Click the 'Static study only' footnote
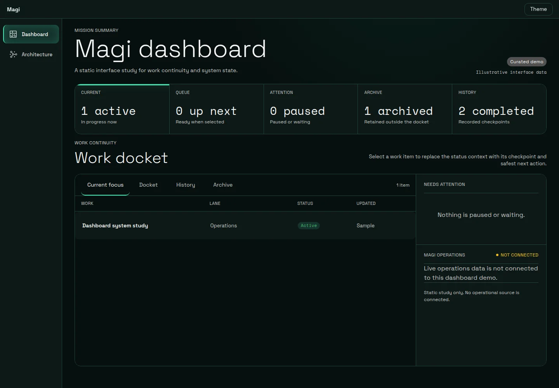Viewport: 559px width, 388px height. (x=471, y=296)
